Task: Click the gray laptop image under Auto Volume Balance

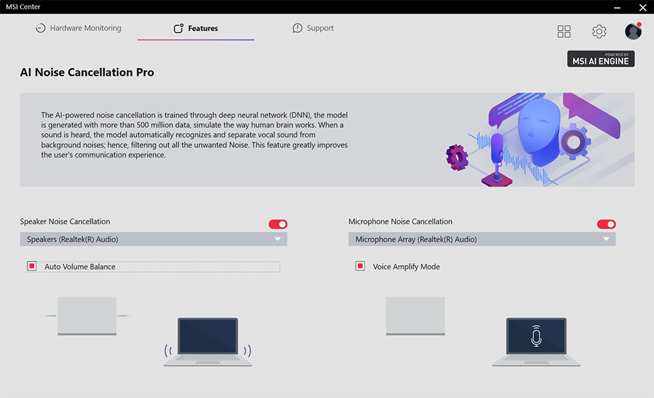Action: pos(87,316)
